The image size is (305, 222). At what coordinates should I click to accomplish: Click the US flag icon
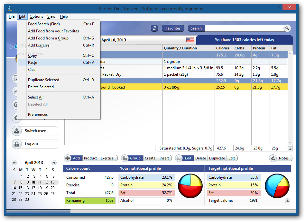[190, 40]
